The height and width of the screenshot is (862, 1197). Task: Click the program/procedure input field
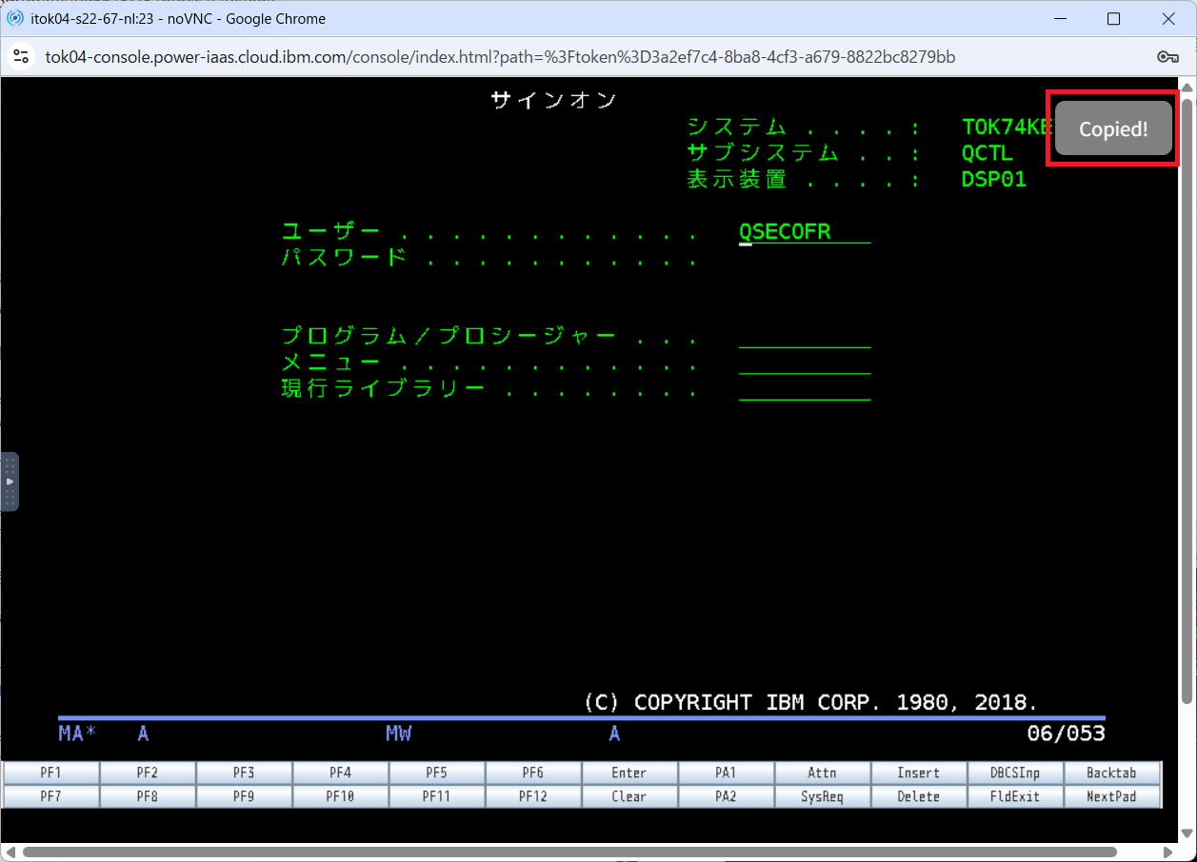[805, 337]
